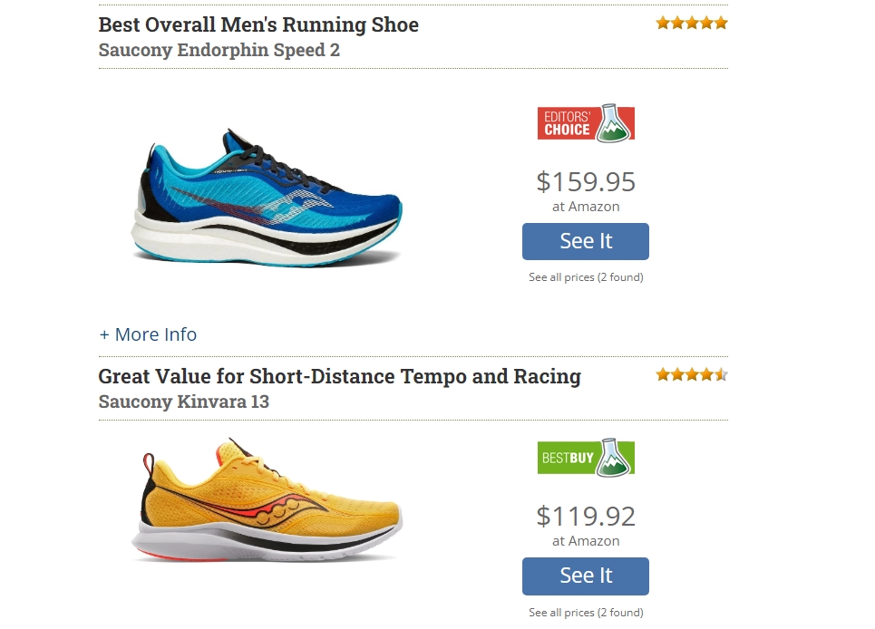Screen dimensions: 875x629
Task: Click the Editors' Choice award badge
Action: (585, 123)
